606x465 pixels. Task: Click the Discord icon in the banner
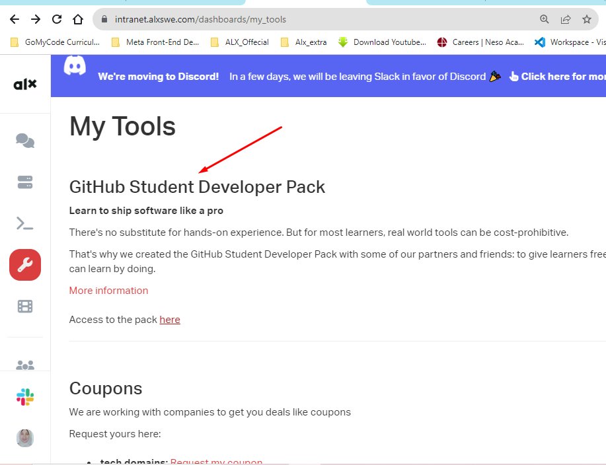[74, 66]
